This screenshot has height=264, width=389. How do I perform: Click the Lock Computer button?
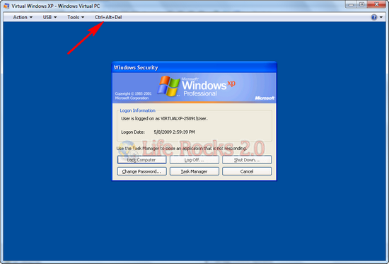tap(141, 160)
